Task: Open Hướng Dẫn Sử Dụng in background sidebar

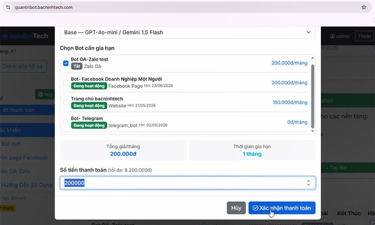Action: point(27,185)
